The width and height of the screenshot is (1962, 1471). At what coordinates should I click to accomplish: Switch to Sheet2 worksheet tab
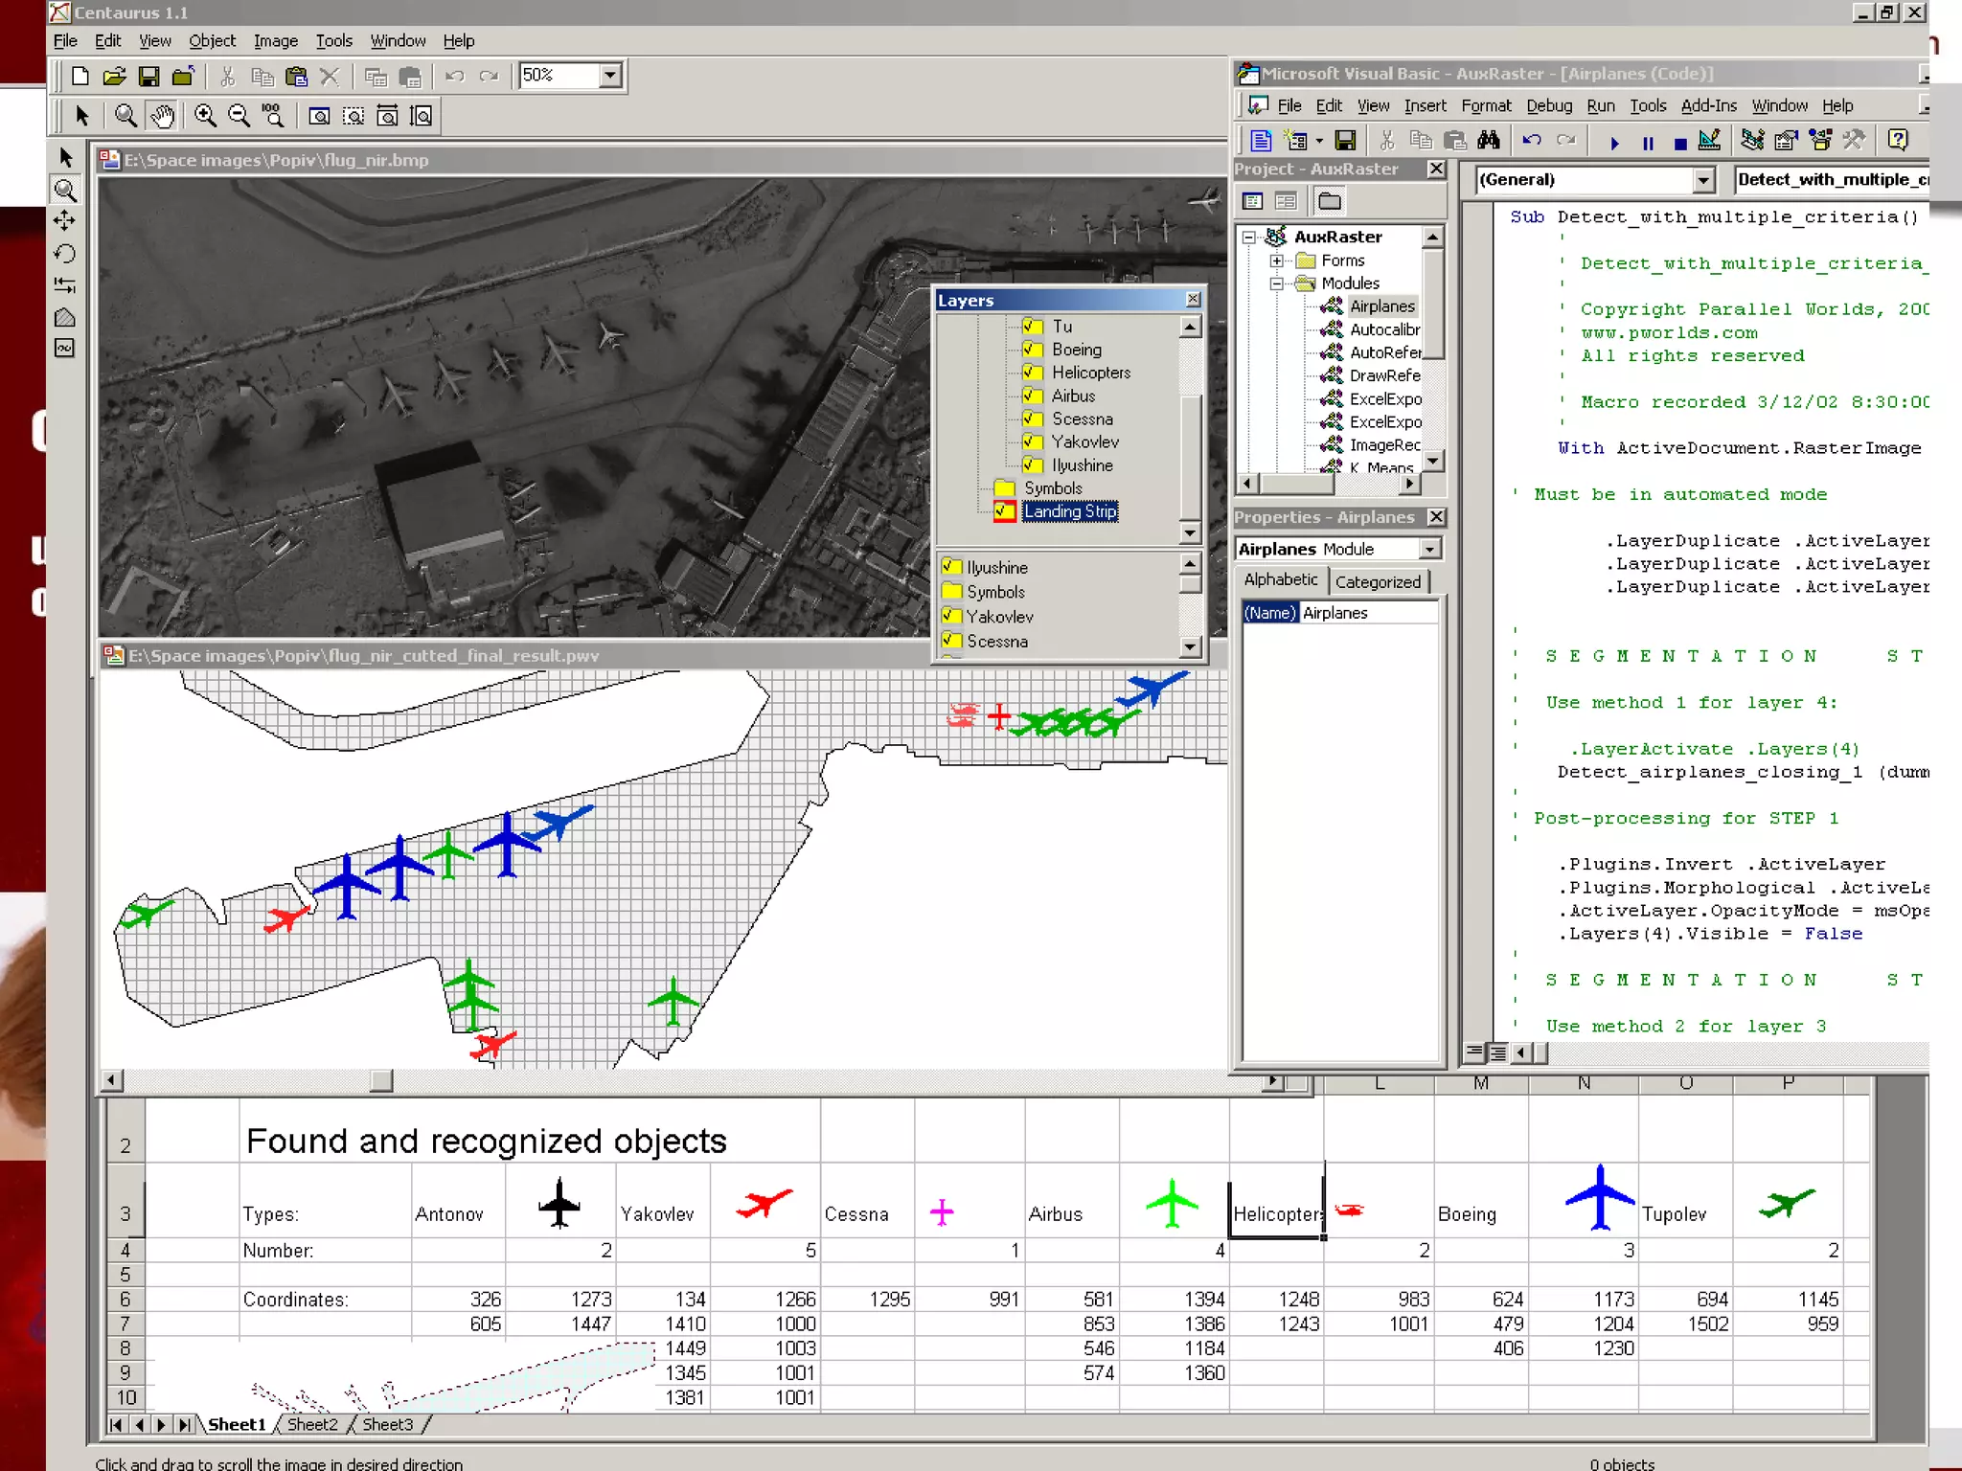coord(312,1424)
